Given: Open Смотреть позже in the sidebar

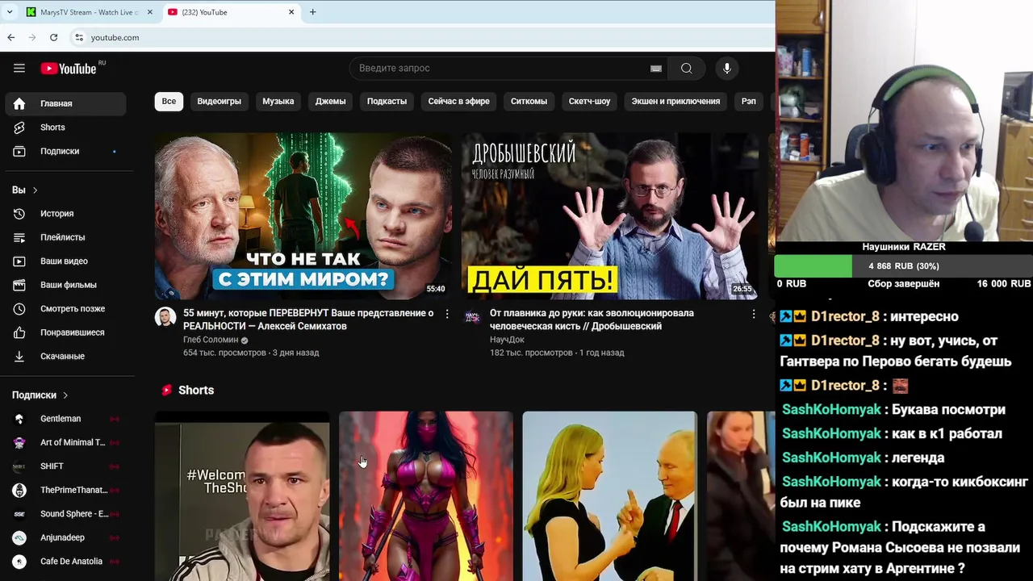Looking at the screenshot, I should [x=65, y=308].
